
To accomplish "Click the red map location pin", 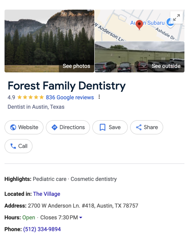I will pos(139,25).
